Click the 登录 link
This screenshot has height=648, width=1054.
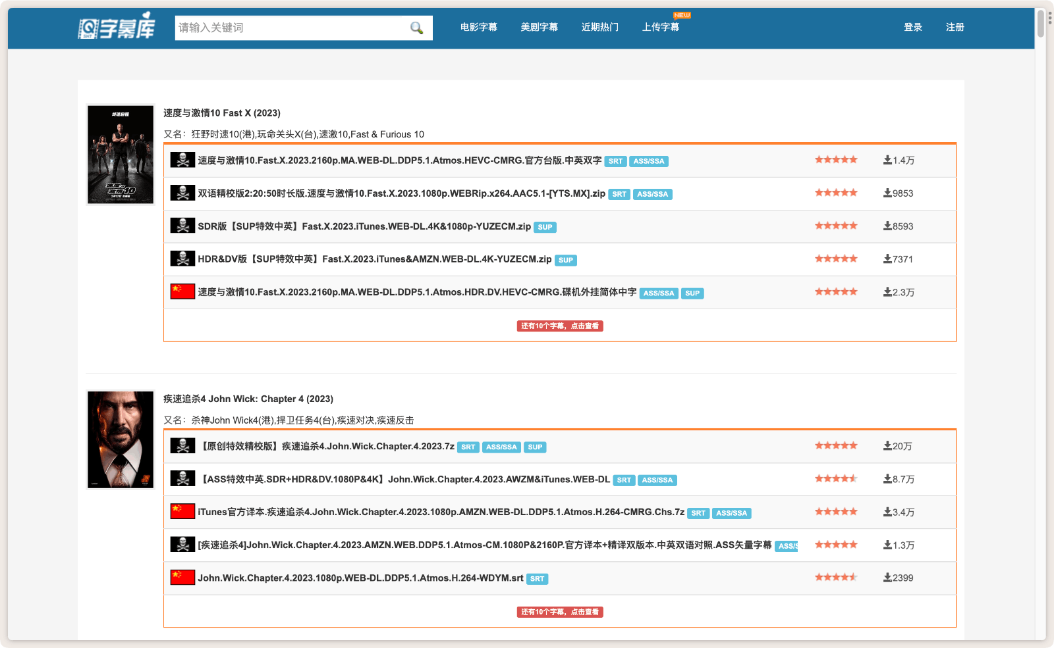(x=913, y=27)
